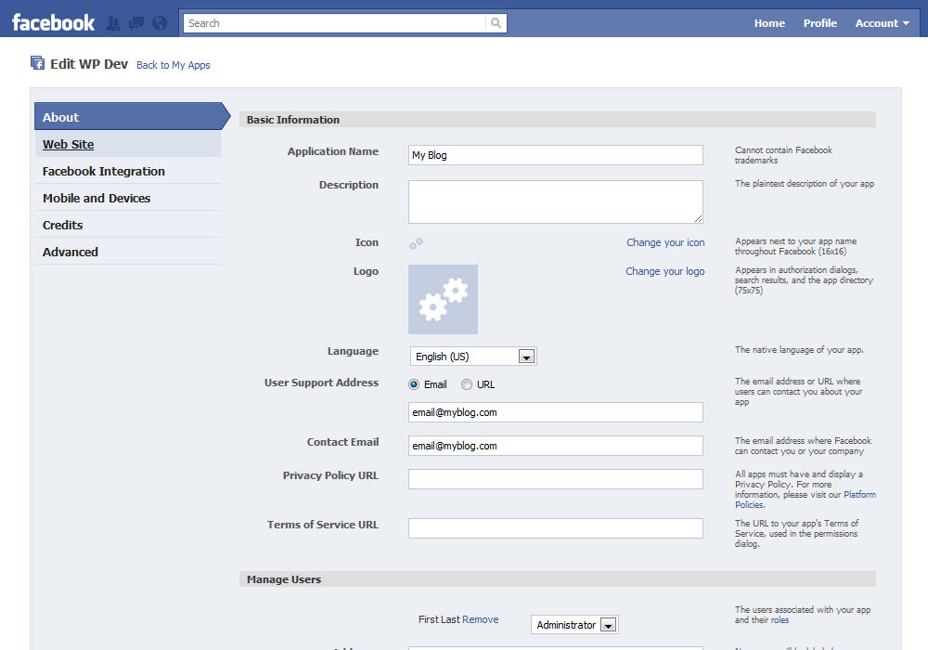Open the friend requests icon

(113, 23)
